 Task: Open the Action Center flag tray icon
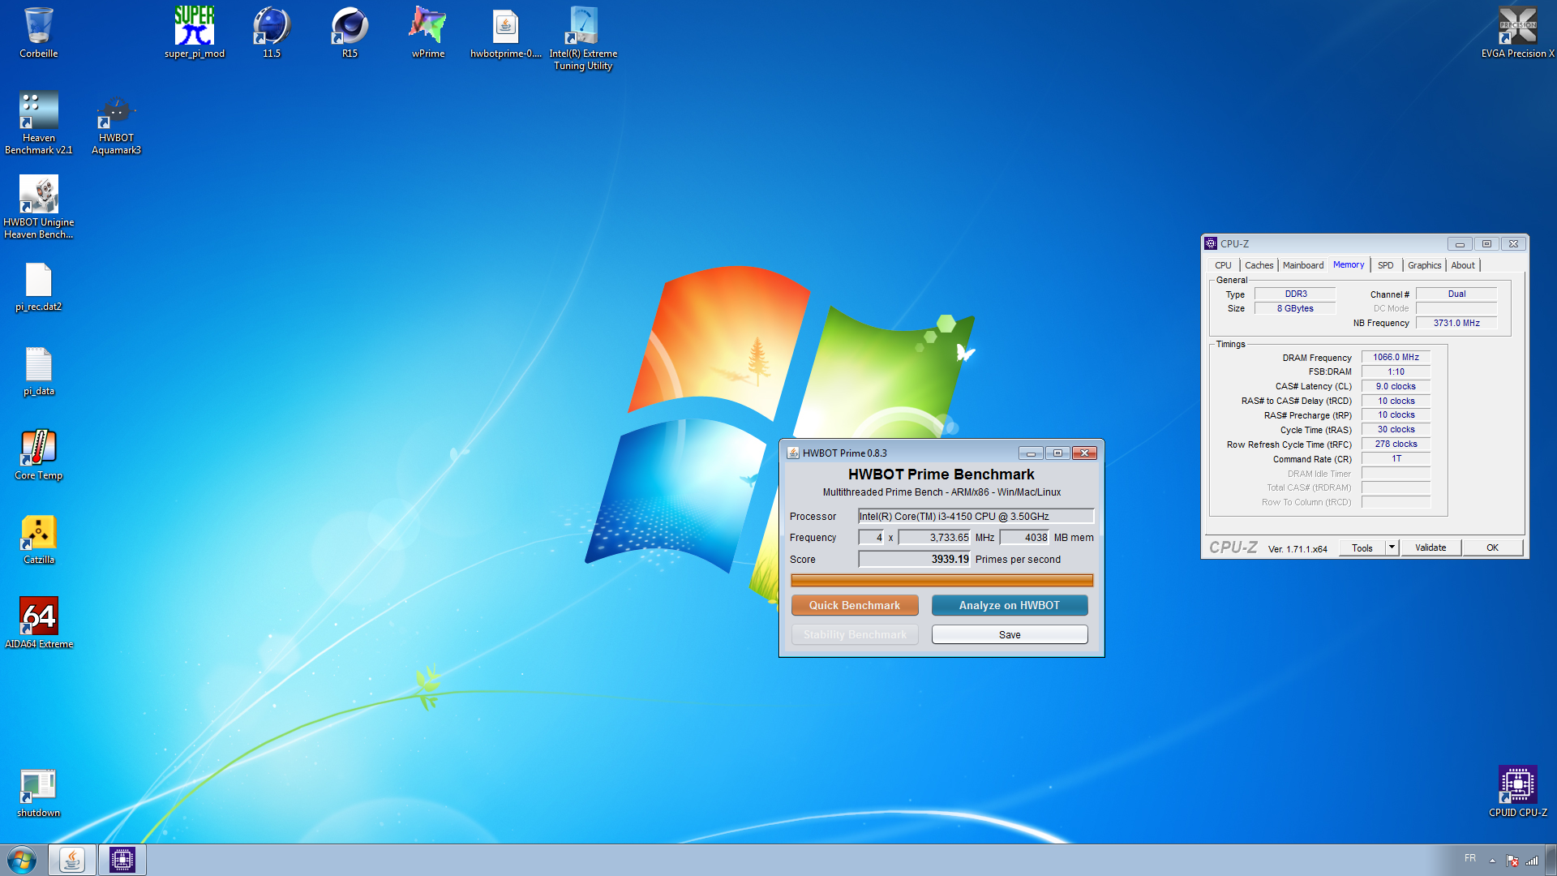pyautogui.click(x=1512, y=861)
